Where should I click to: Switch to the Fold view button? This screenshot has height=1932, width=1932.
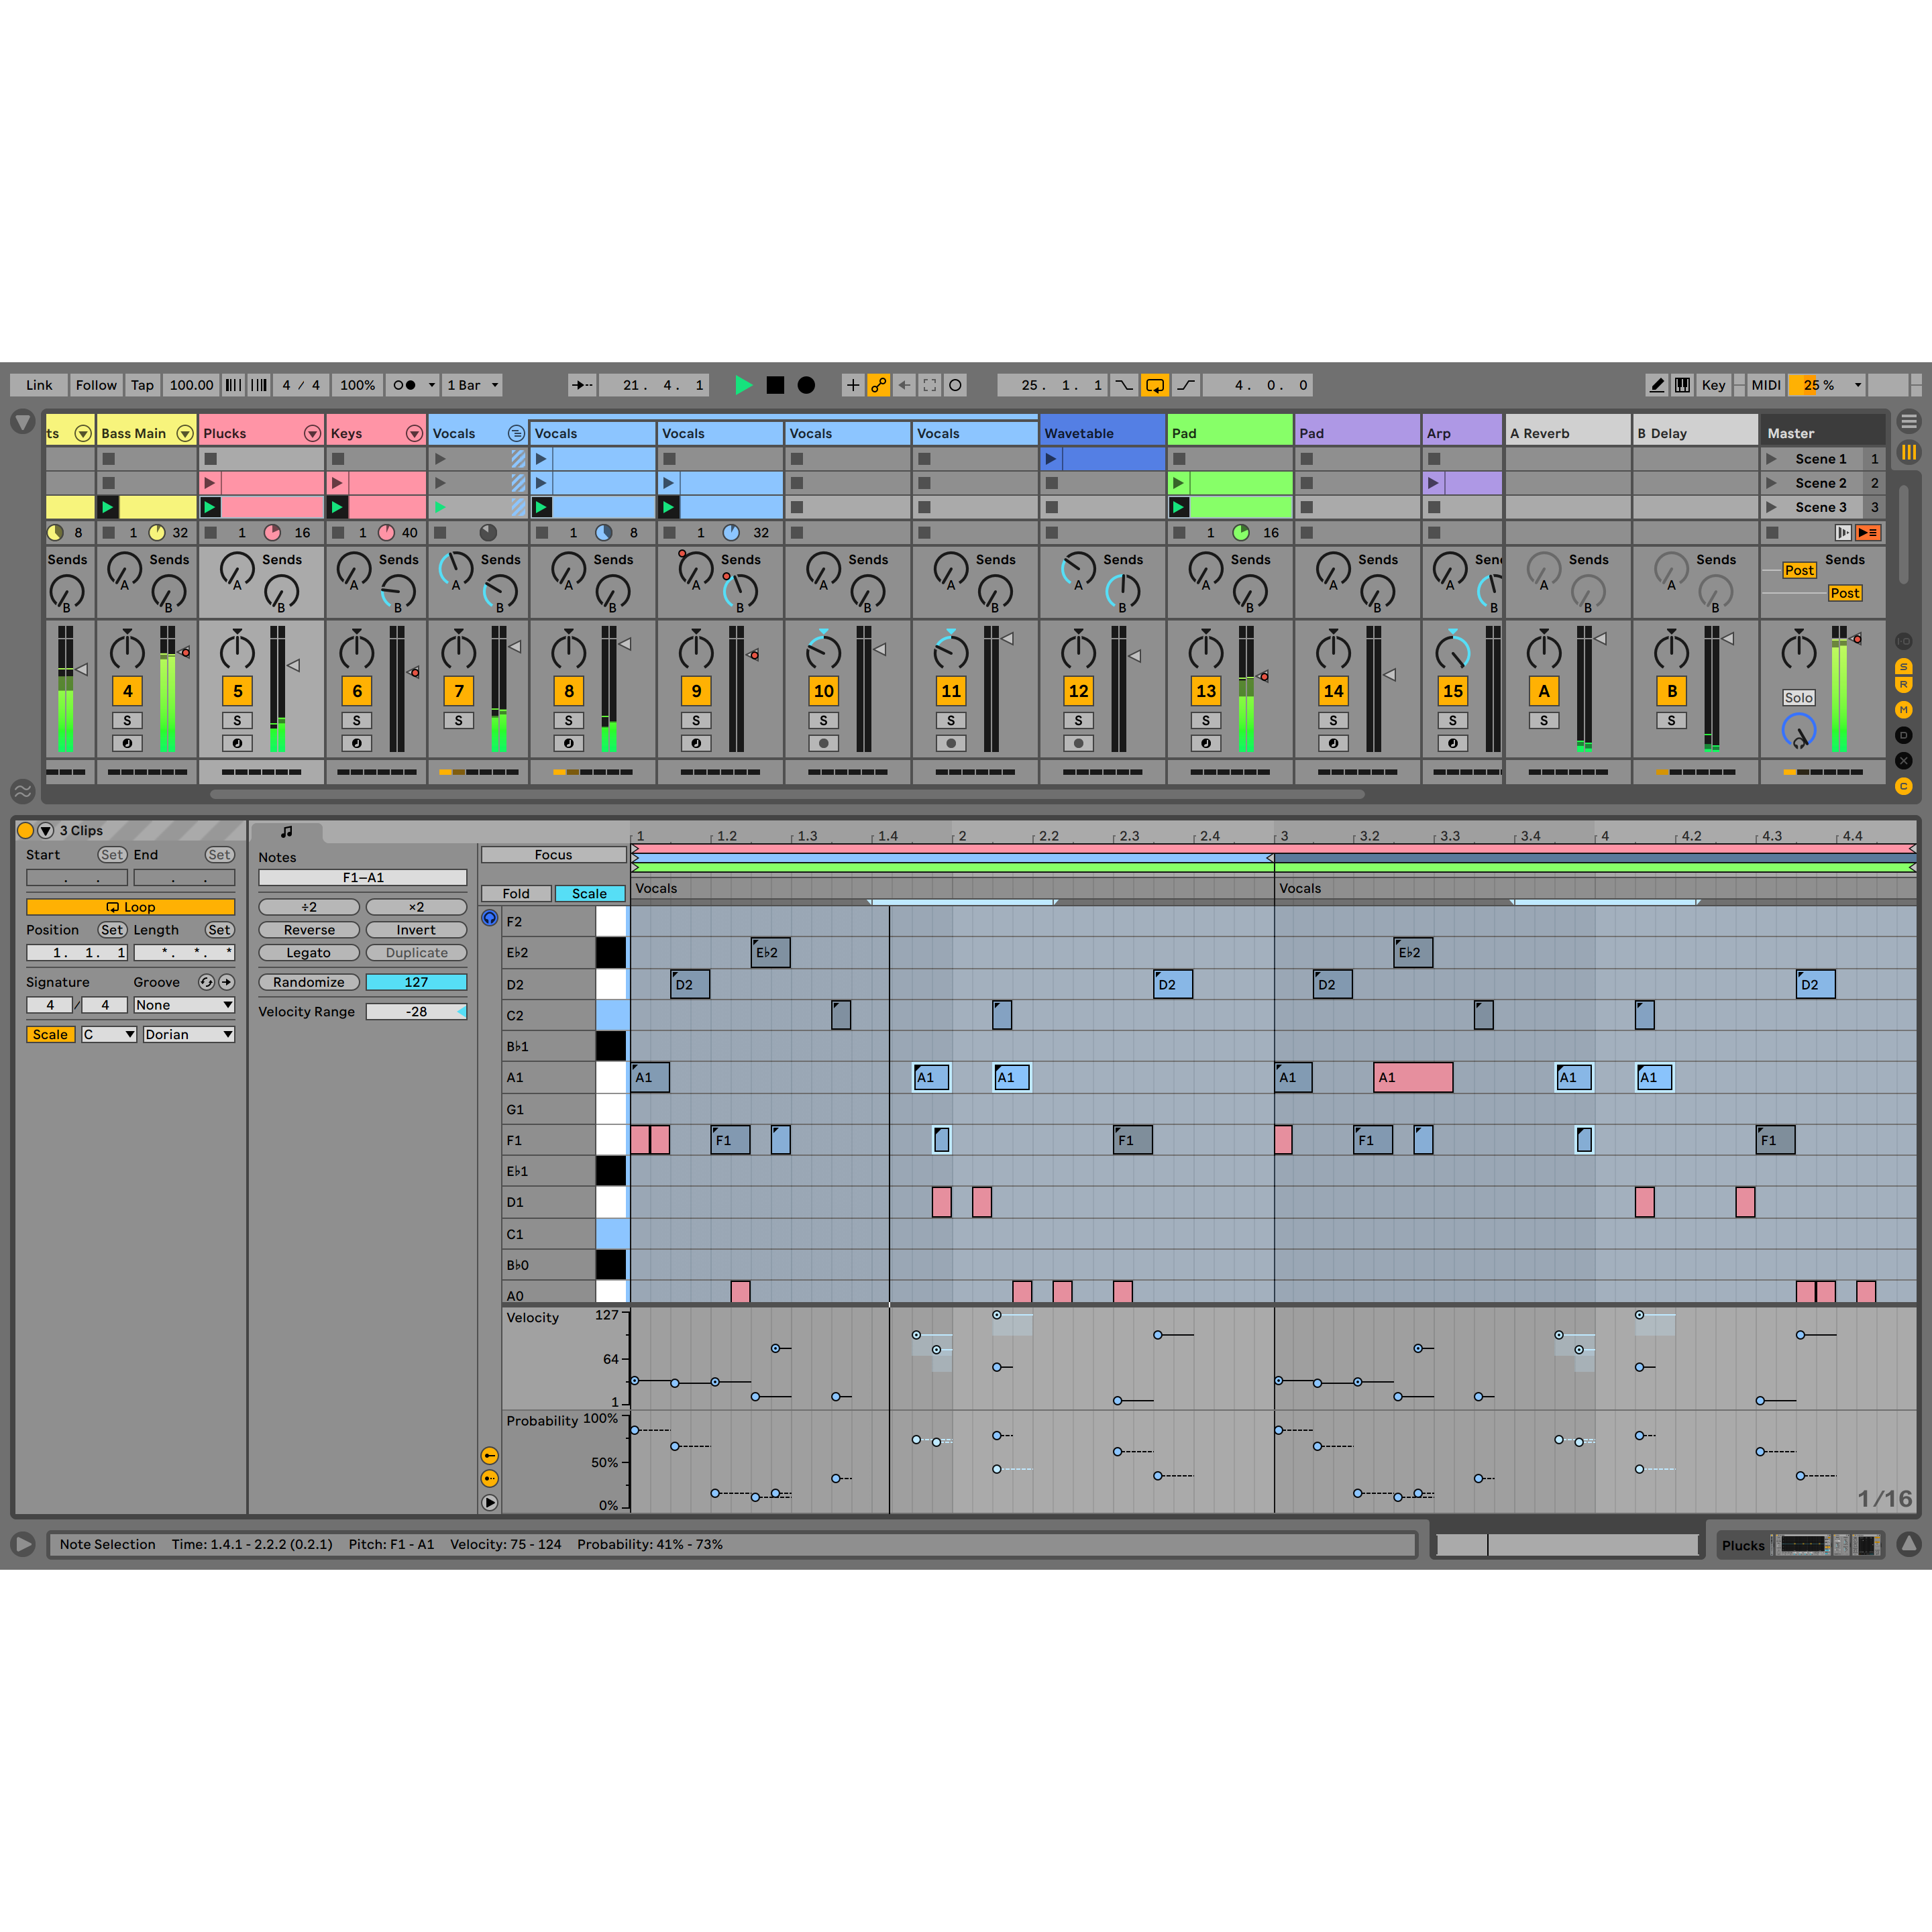click(515, 893)
